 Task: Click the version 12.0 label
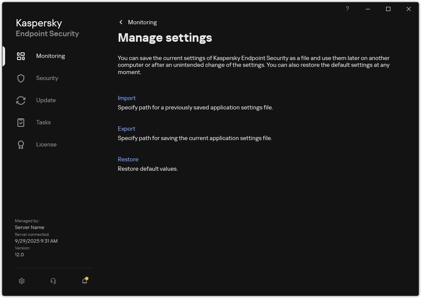click(20, 254)
